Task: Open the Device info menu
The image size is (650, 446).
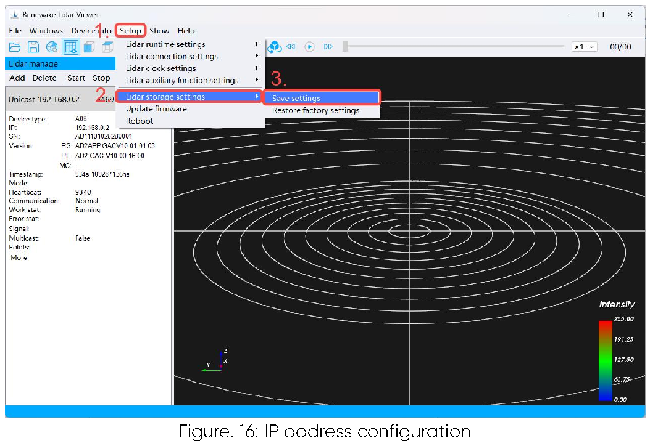Action: [x=91, y=31]
